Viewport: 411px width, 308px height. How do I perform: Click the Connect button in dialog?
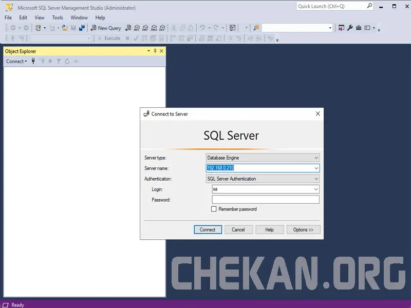208,229
